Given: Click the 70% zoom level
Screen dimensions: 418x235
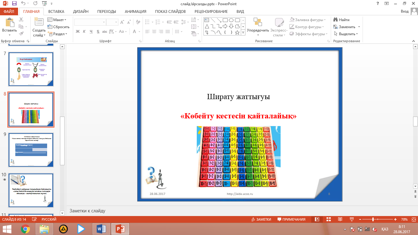Looking at the screenshot, I should point(404,219).
